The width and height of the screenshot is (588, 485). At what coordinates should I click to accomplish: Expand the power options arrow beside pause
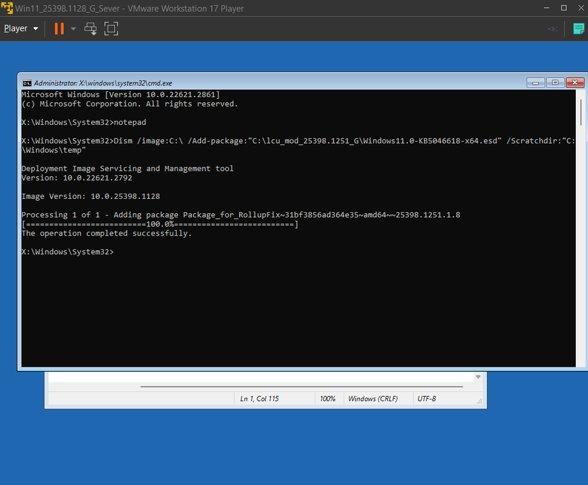(73, 28)
